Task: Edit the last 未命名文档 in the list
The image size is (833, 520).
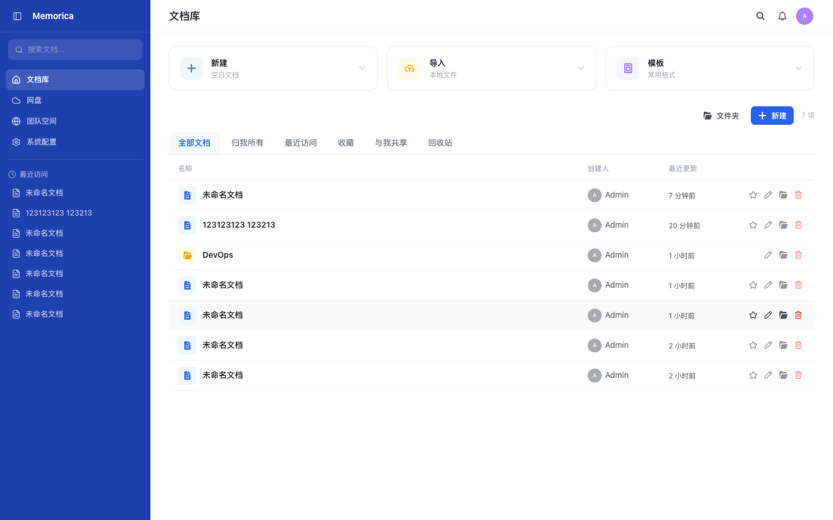Action: coord(768,376)
